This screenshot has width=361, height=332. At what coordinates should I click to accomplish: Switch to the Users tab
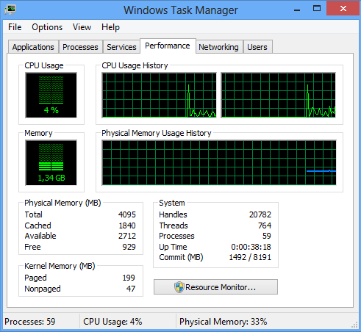[257, 47]
